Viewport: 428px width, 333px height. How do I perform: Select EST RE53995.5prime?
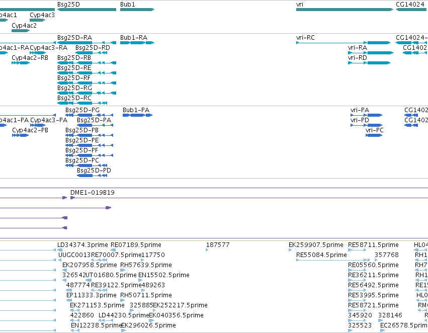[357, 300]
